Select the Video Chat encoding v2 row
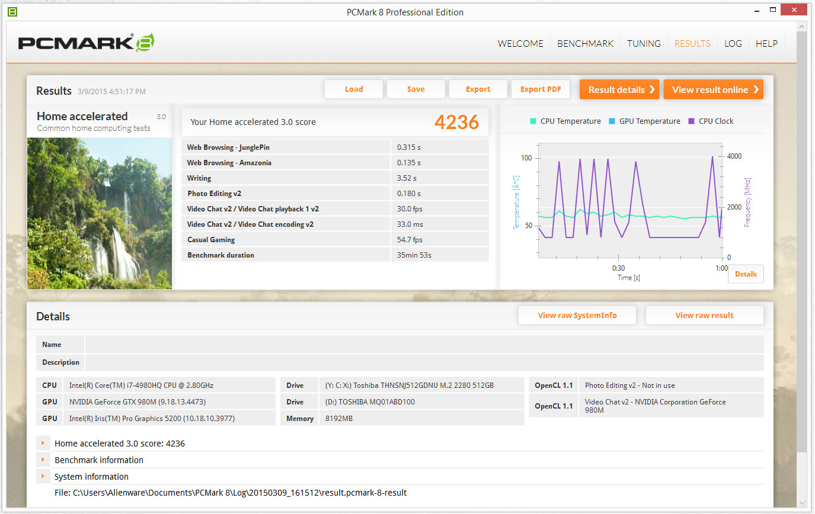The width and height of the screenshot is (815, 514). click(335, 224)
